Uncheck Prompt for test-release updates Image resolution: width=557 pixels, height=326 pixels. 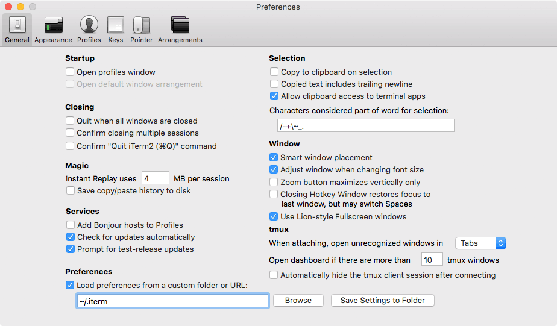pos(71,249)
